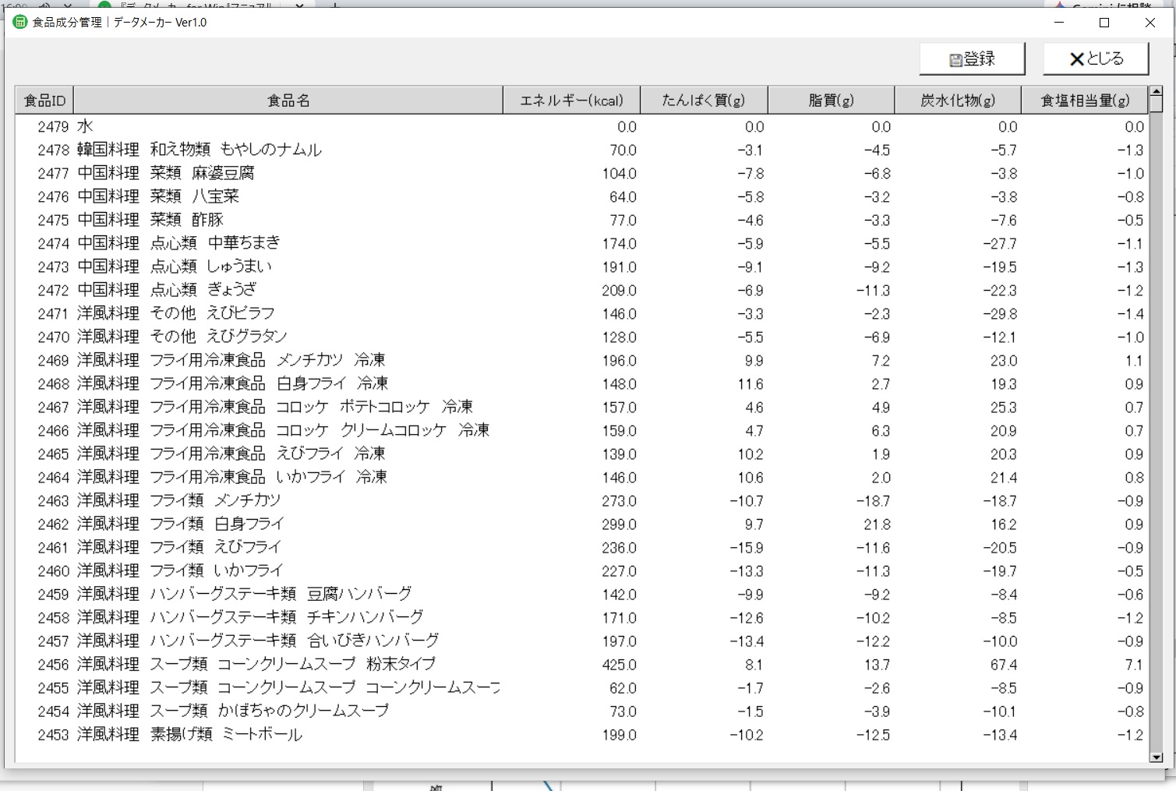Click the たんぱく質(g) column header
The image size is (1176, 791).
tap(704, 101)
